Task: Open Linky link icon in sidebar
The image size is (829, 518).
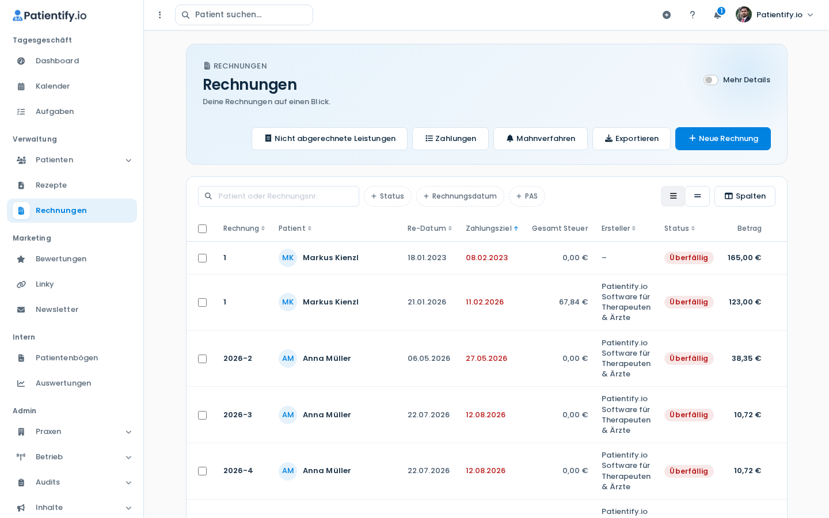Action: pyautogui.click(x=21, y=284)
